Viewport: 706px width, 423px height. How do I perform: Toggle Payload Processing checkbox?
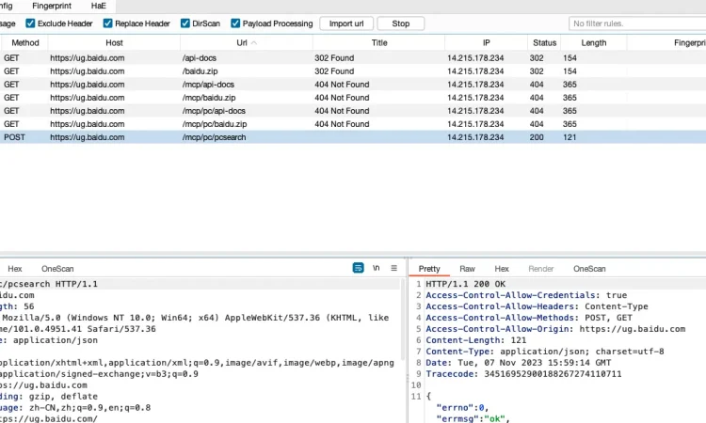click(235, 23)
